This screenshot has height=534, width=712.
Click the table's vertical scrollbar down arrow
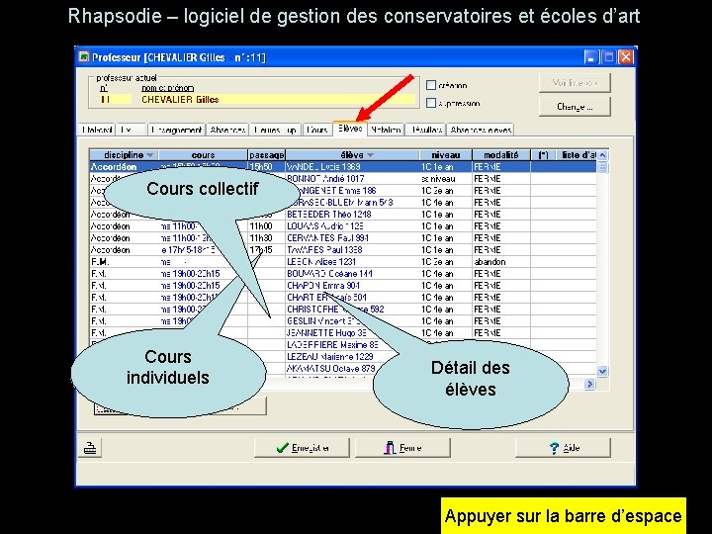[x=602, y=372]
